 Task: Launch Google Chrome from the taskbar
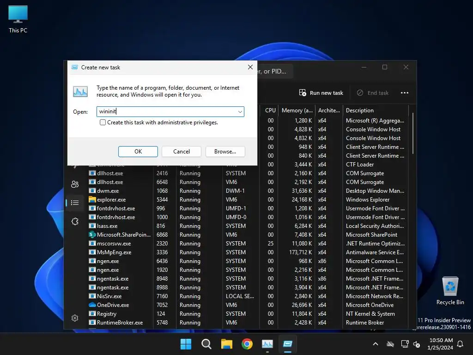pyautogui.click(x=247, y=344)
